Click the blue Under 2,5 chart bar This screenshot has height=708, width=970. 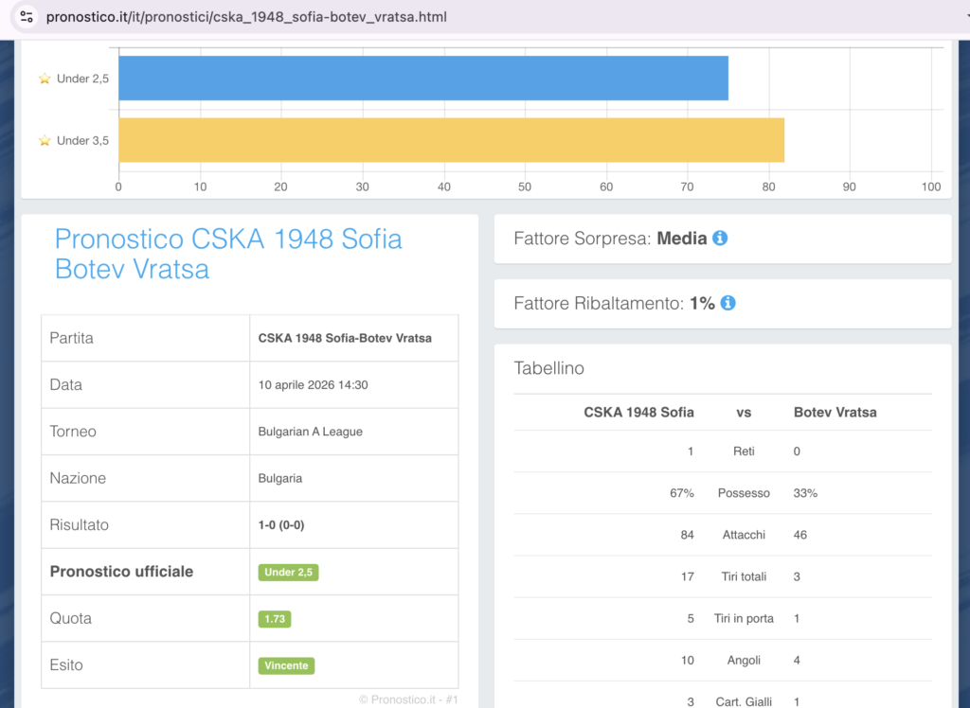[x=422, y=79]
